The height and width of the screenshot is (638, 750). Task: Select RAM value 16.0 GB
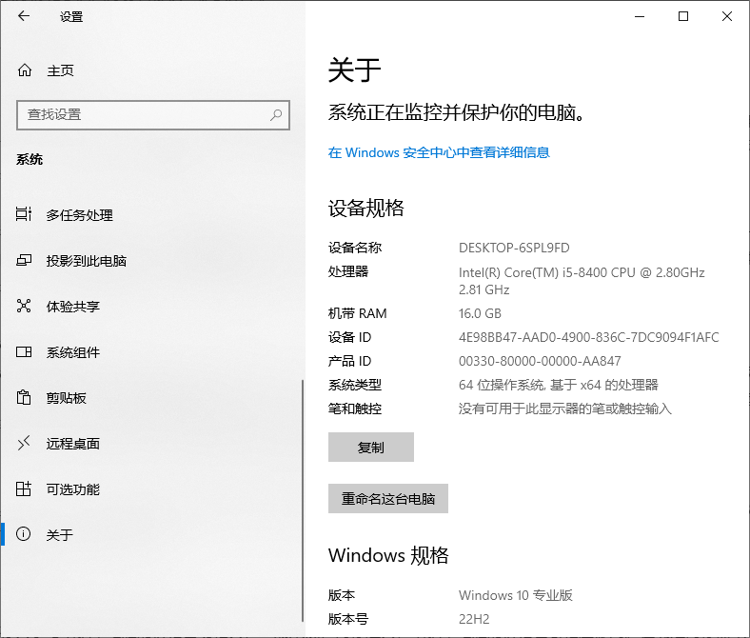(480, 313)
